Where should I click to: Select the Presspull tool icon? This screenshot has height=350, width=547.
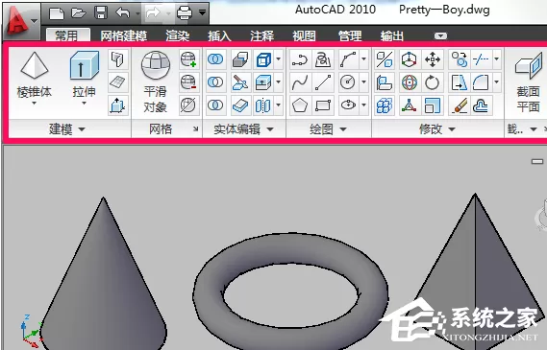click(x=118, y=105)
